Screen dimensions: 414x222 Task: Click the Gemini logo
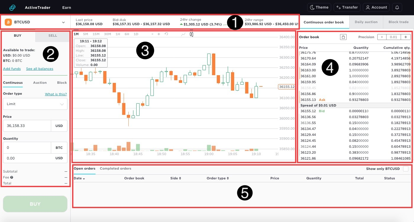tap(12, 7)
